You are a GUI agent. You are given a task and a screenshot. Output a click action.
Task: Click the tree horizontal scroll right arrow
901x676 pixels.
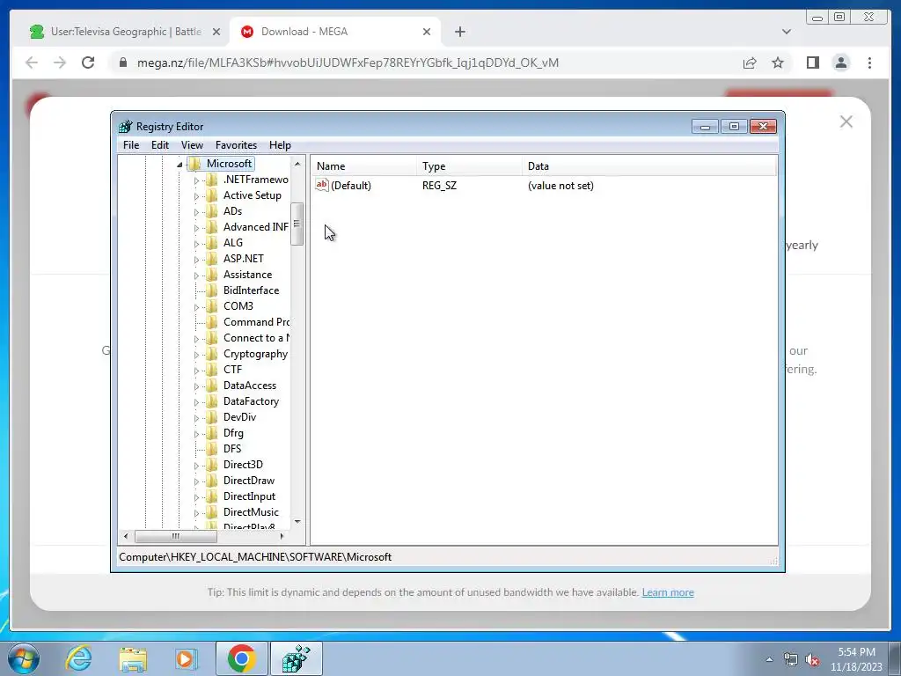[x=282, y=536]
